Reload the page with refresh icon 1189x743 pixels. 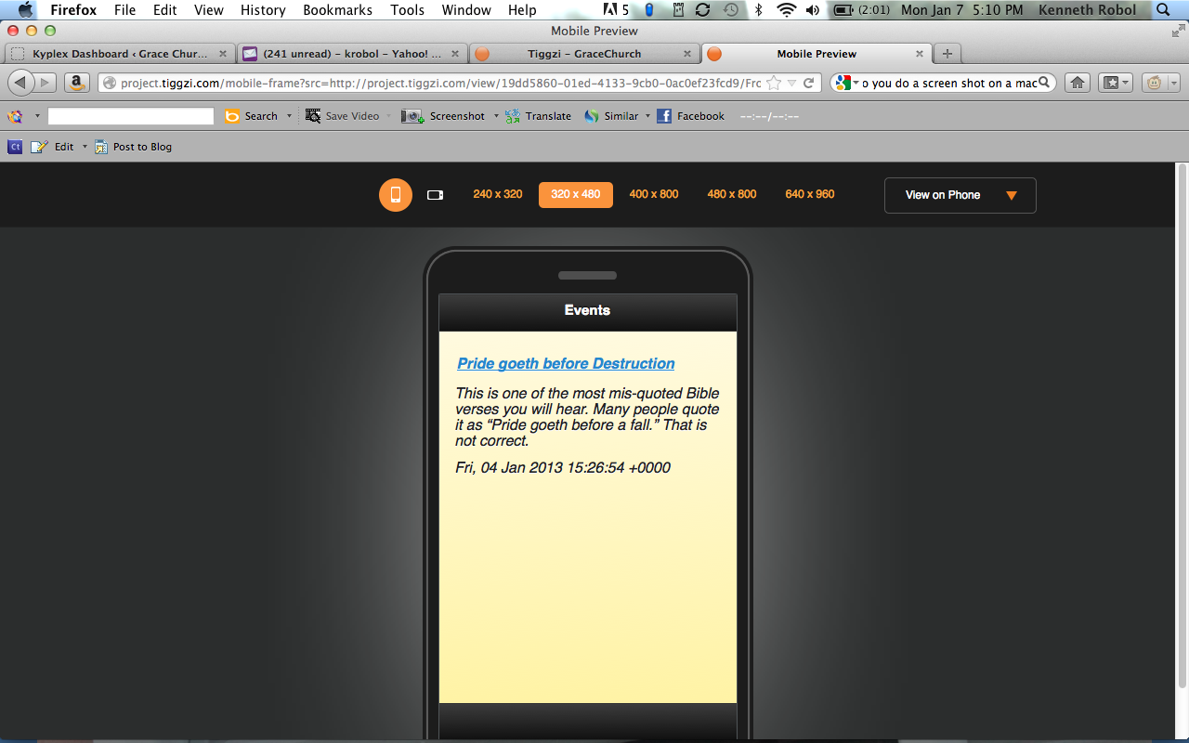[x=809, y=83]
